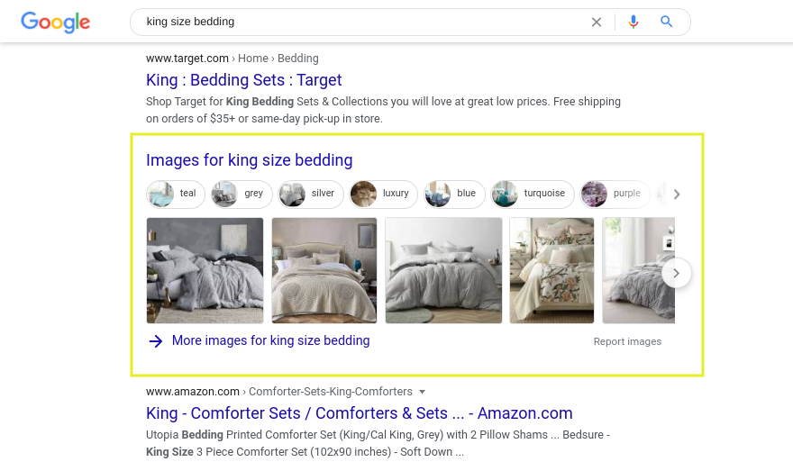Open King : Bedding Sets : Target link
The width and height of the screenshot is (793, 471).
(244, 80)
